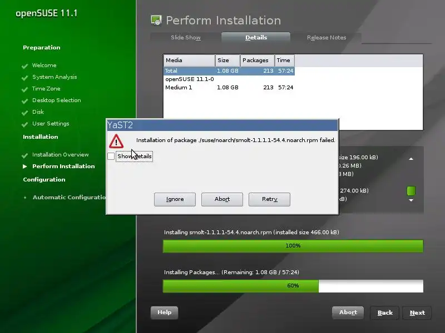Click the YaST2 dialog title bar
Image resolution: width=445 pixels, height=333 pixels.
[x=222, y=125]
